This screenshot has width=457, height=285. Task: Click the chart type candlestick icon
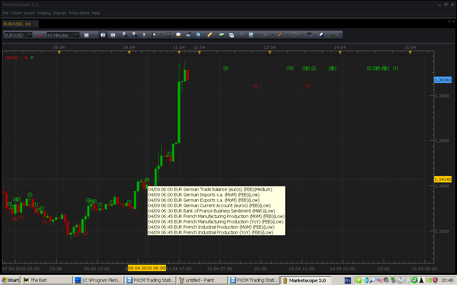coord(86,35)
